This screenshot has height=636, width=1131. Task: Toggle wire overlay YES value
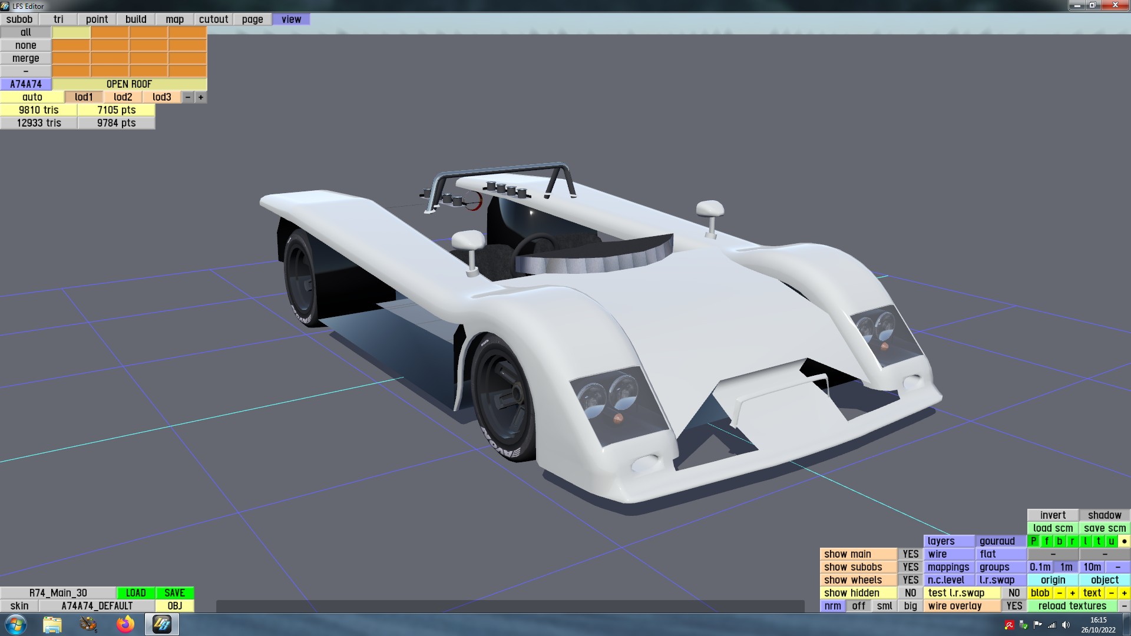1014,606
